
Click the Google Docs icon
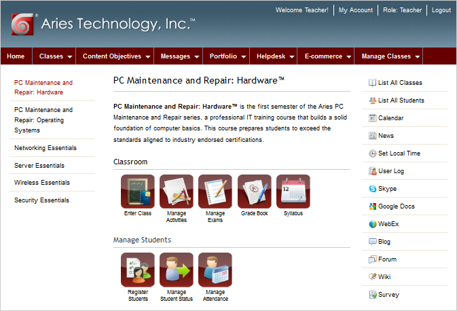(372, 206)
